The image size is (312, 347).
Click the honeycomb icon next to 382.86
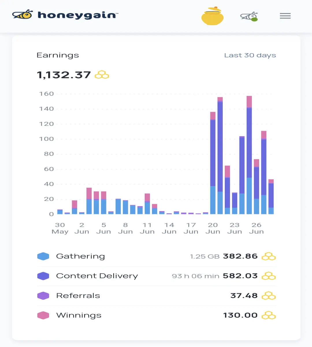(x=269, y=256)
